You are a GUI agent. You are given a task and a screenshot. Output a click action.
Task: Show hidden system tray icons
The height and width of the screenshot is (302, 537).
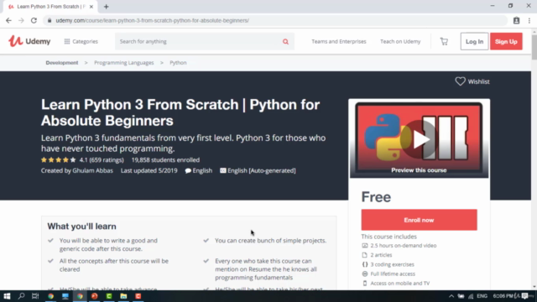[x=451, y=296]
